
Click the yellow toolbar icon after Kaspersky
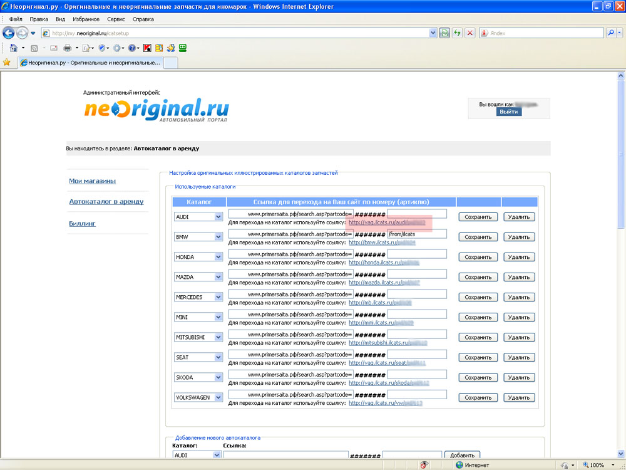point(159,48)
